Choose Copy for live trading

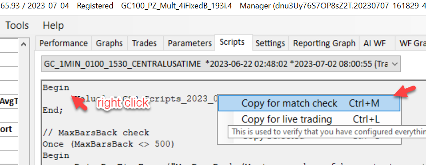[x=309, y=119]
